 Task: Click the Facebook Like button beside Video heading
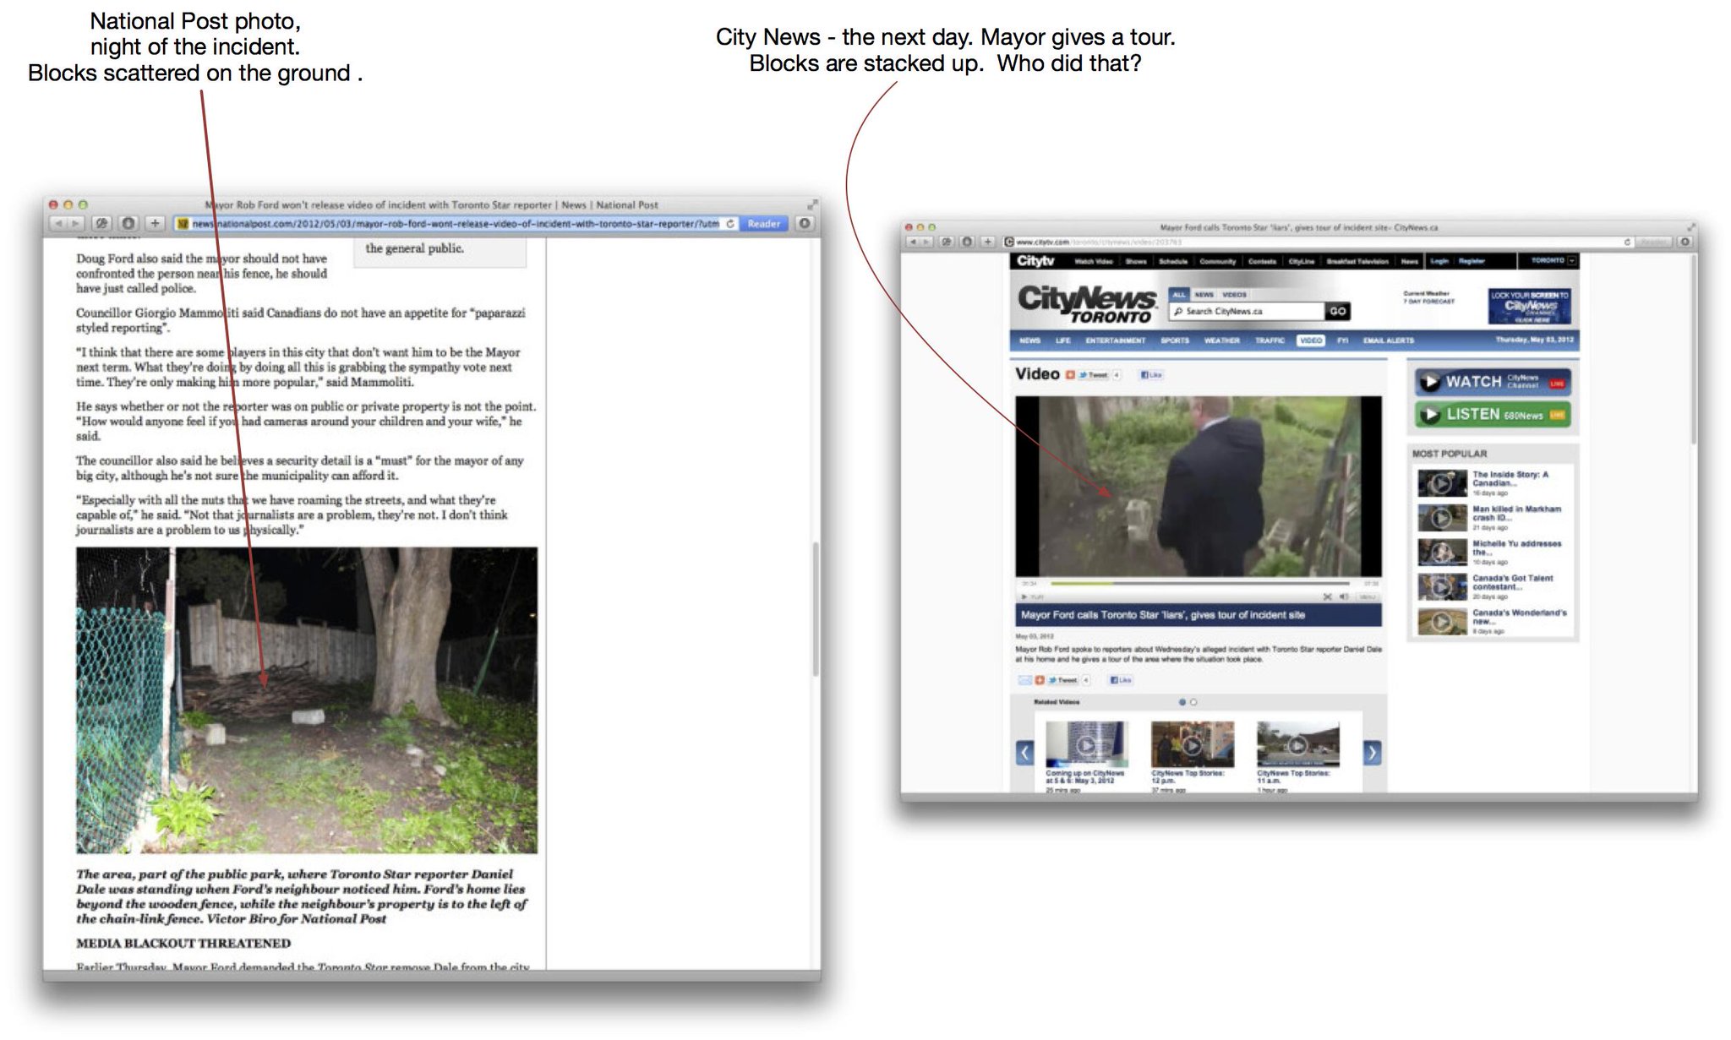(1151, 375)
